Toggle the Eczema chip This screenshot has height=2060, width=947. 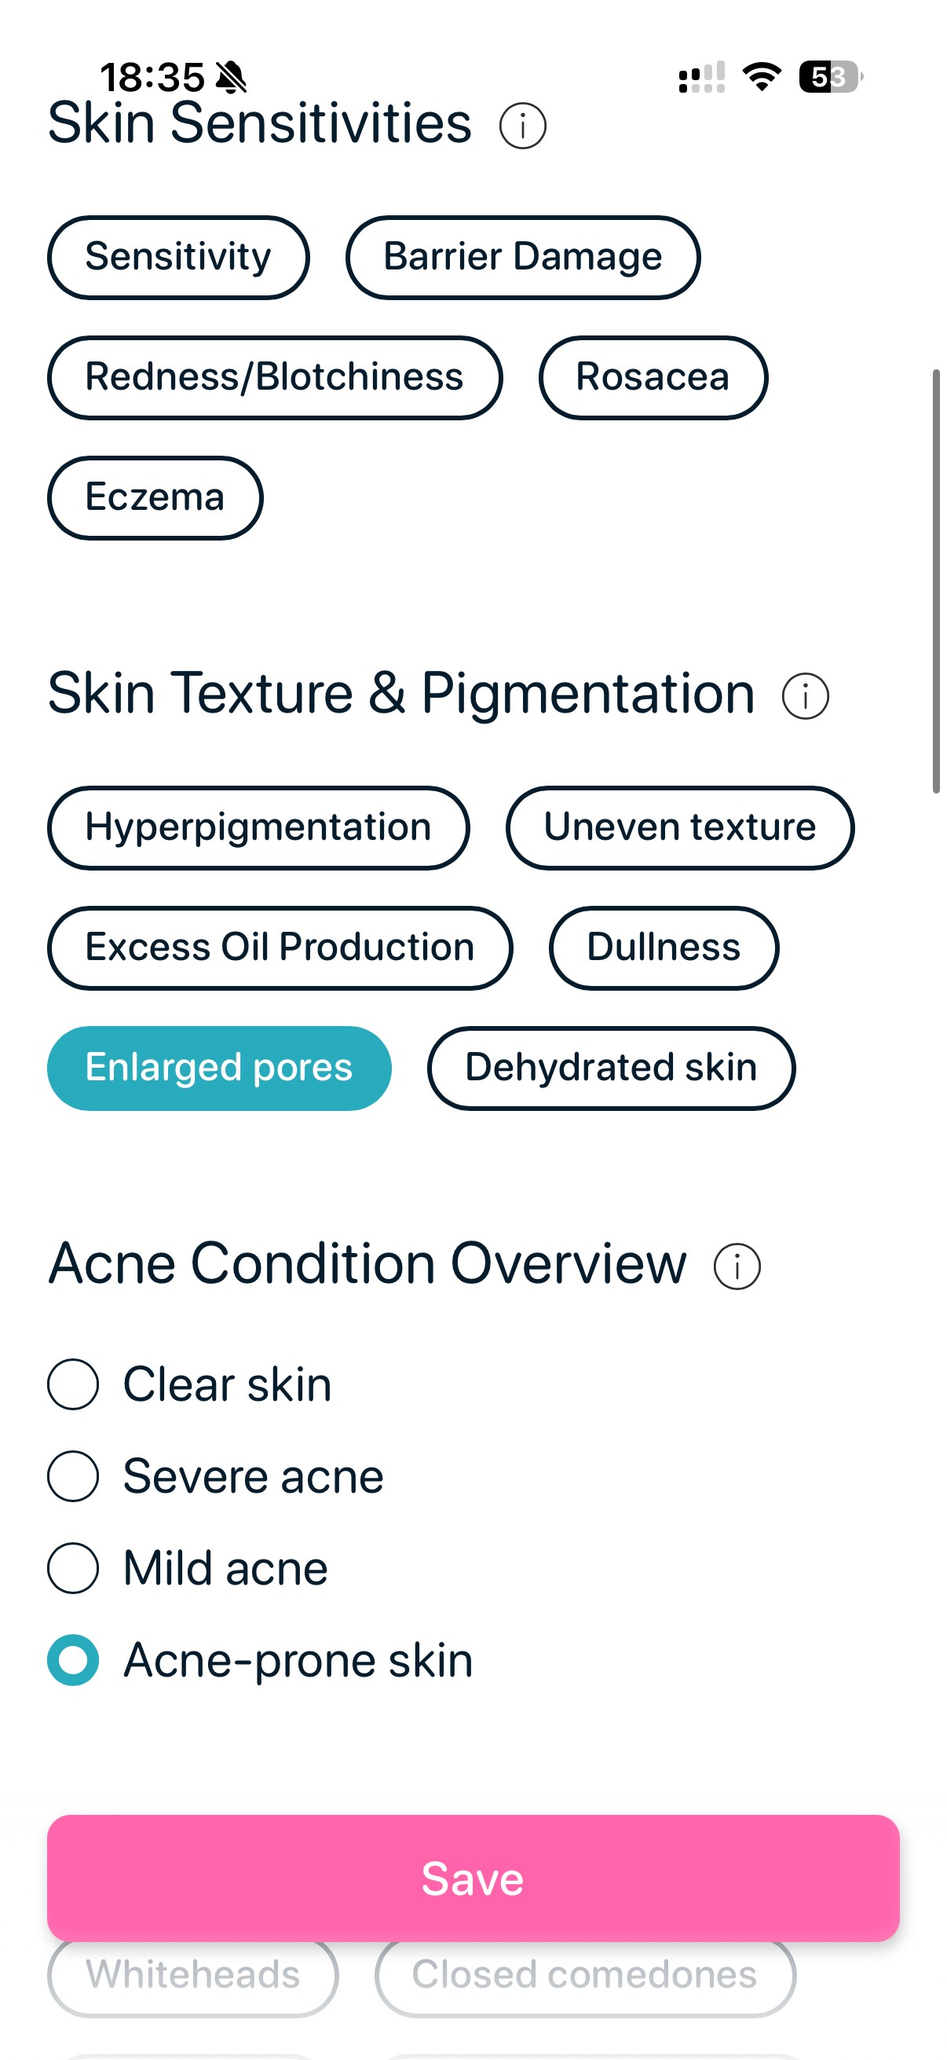pos(155,497)
